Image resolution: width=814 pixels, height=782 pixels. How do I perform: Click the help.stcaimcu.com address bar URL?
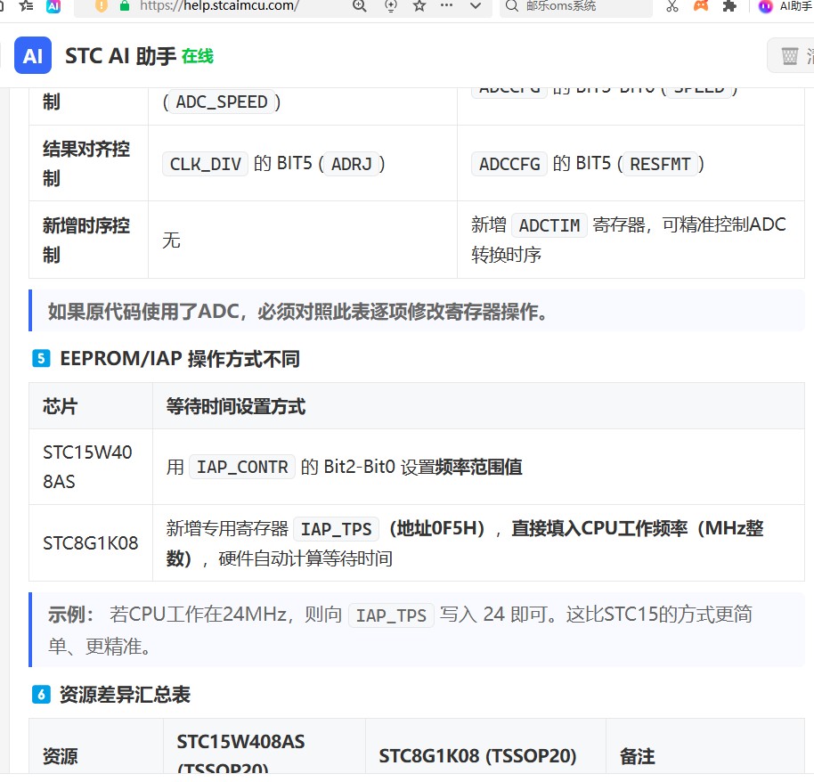pyautogui.click(x=219, y=5)
